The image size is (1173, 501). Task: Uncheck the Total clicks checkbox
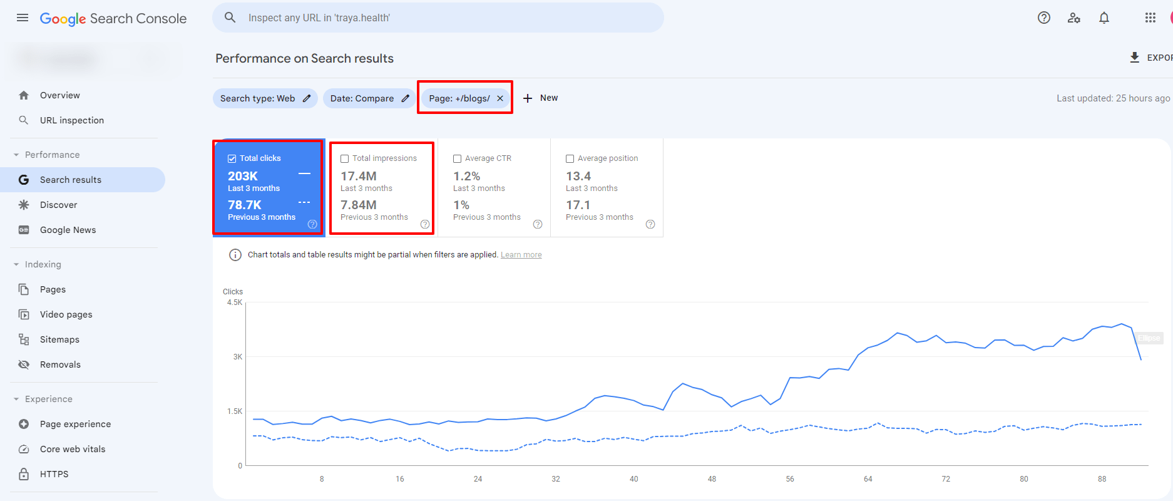pyautogui.click(x=232, y=158)
